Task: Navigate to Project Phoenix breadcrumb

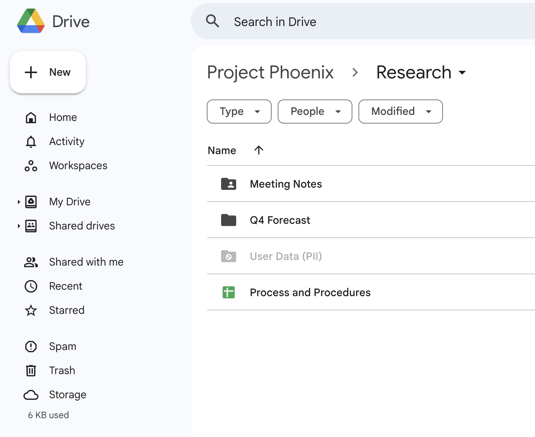Action: [x=270, y=72]
